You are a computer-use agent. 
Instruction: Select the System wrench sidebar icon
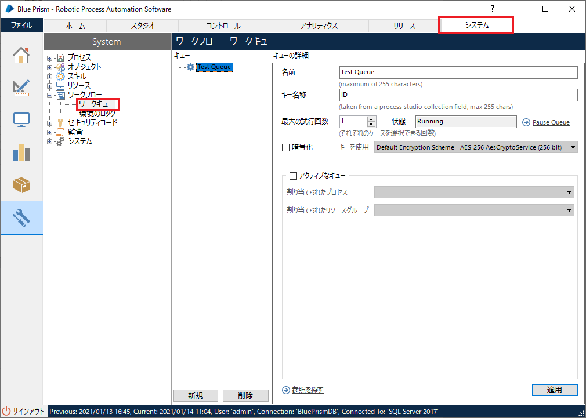pyautogui.click(x=21, y=217)
